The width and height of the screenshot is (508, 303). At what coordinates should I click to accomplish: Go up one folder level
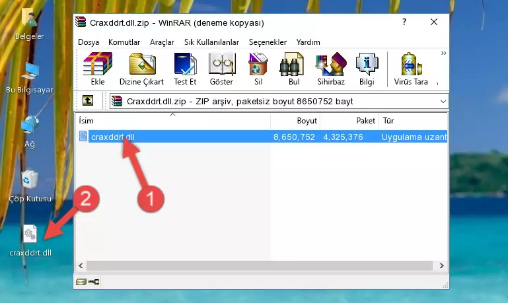(88, 101)
